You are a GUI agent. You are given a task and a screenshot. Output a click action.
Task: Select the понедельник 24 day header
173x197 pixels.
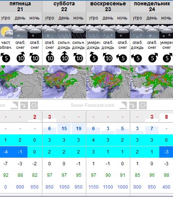tap(152, 6)
